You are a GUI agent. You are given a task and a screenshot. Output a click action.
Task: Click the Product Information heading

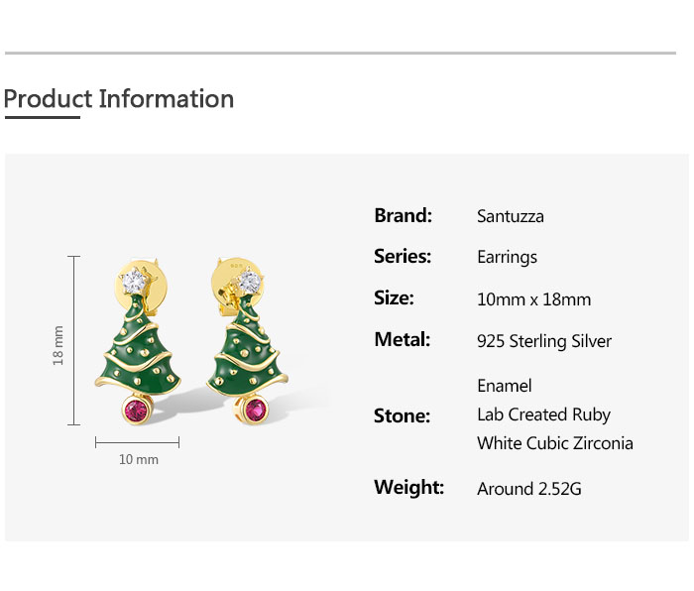(x=119, y=99)
